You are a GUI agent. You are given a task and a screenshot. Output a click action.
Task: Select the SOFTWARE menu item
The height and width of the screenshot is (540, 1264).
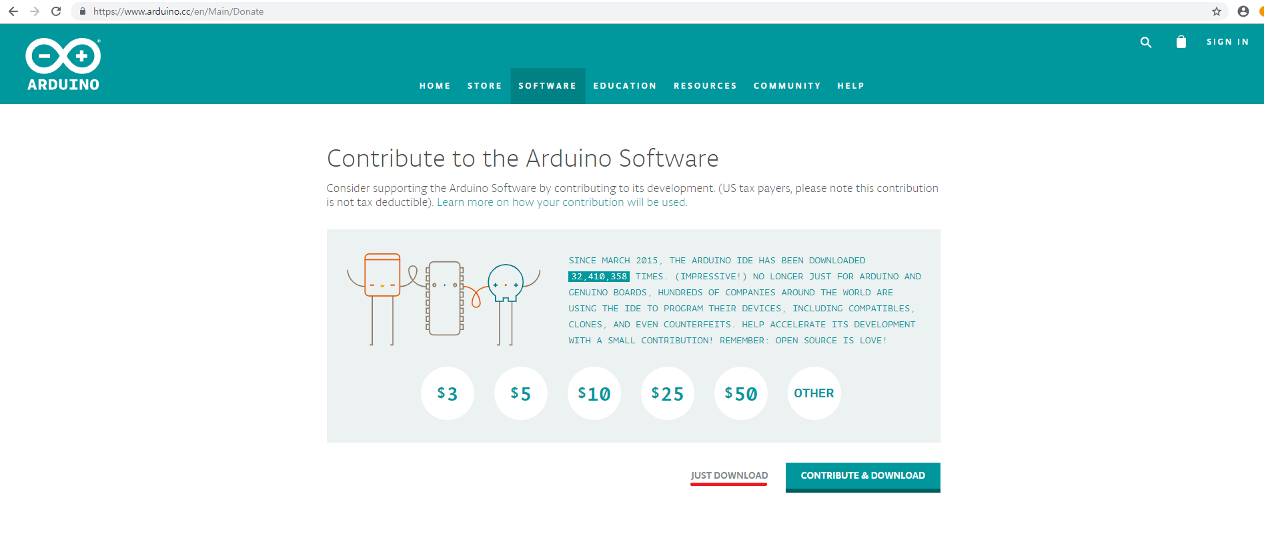pos(548,86)
